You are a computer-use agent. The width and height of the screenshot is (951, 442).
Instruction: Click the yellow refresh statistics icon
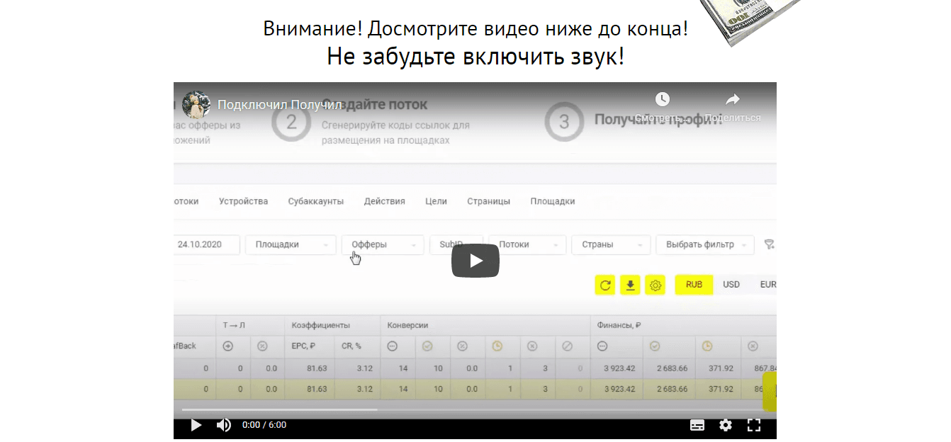pyautogui.click(x=604, y=285)
